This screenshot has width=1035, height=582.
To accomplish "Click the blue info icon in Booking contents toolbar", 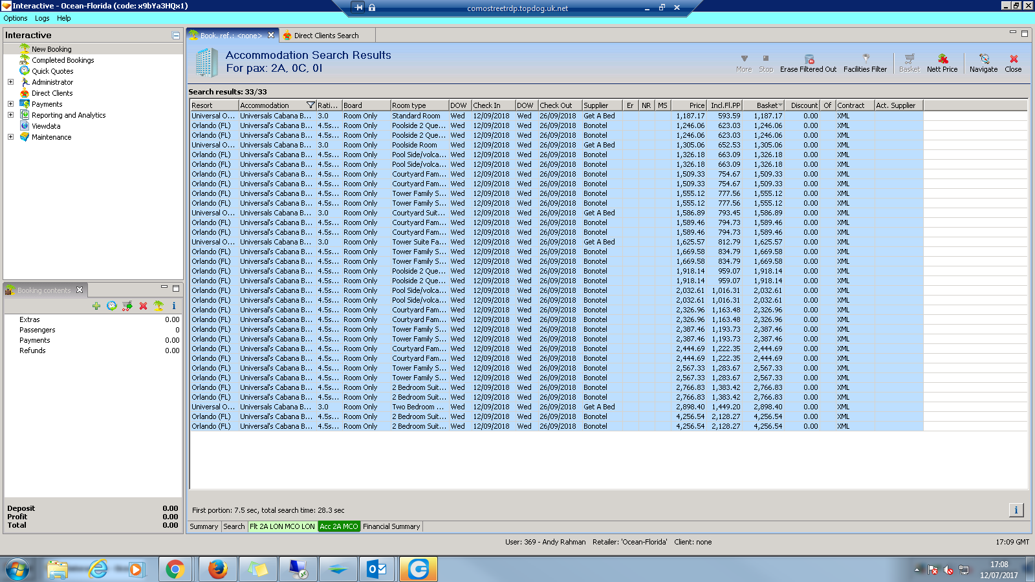I will [x=174, y=306].
